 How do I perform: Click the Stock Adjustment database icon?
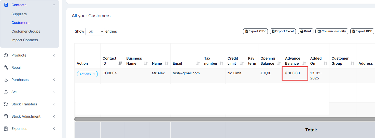tap(6, 116)
